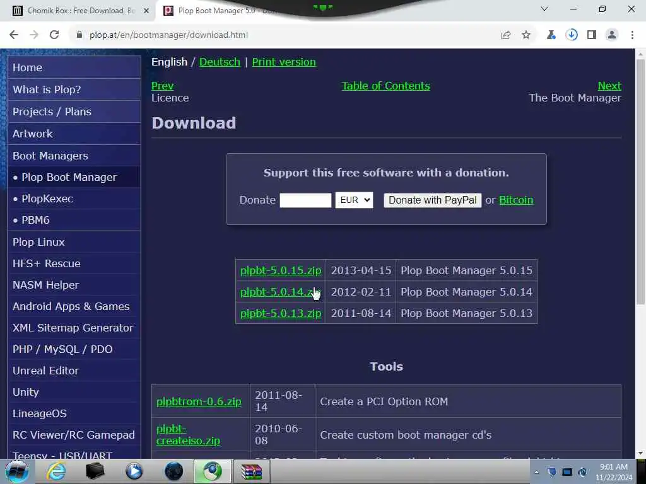The image size is (646, 484).
Task: Open the Chrome Labs flask icon
Action: [551, 35]
